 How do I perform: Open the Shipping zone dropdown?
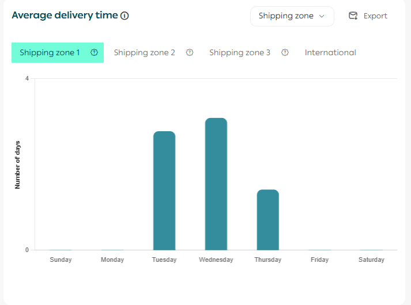[x=292, y=16]
